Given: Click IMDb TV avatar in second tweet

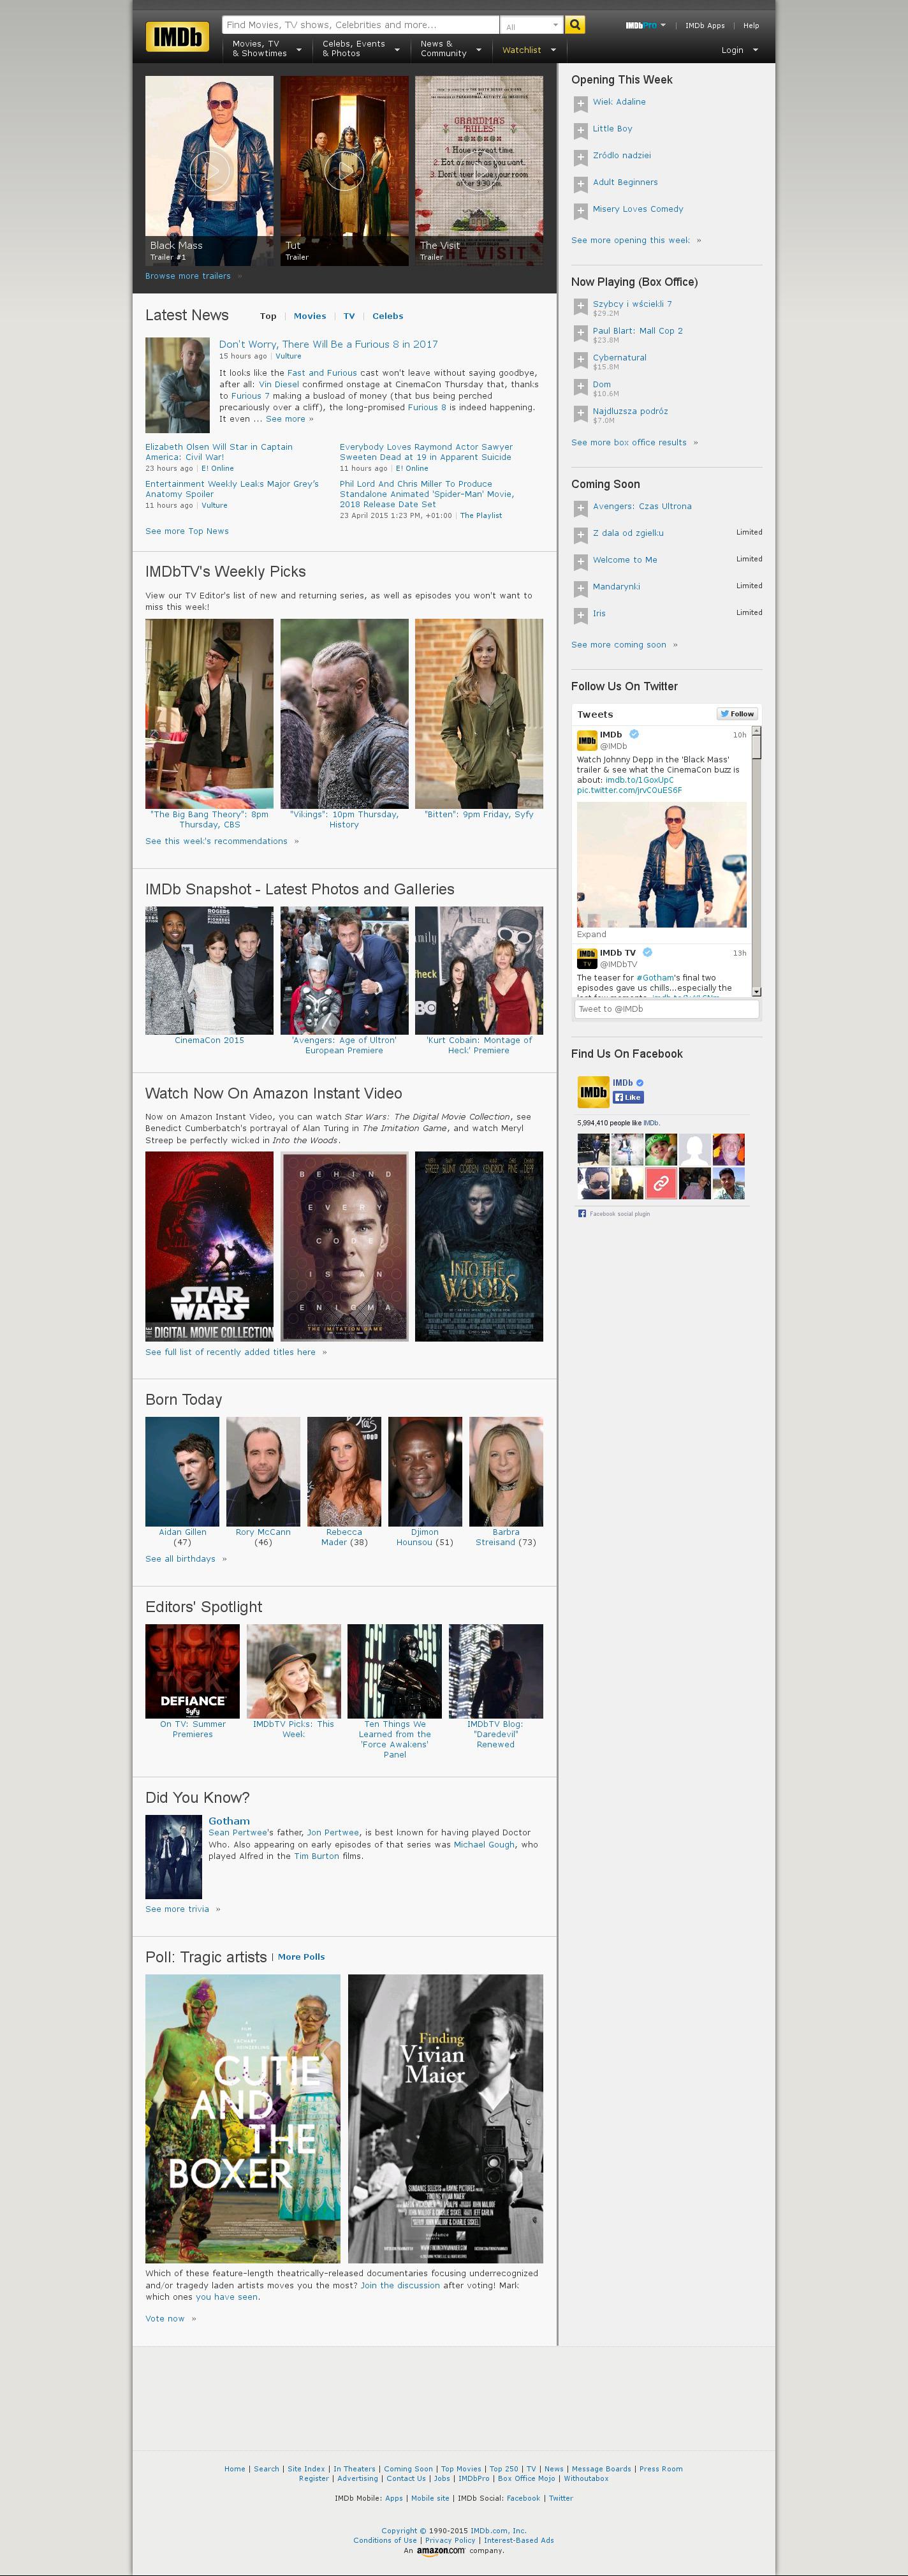Looking at the screenshot, I should 587,958.
